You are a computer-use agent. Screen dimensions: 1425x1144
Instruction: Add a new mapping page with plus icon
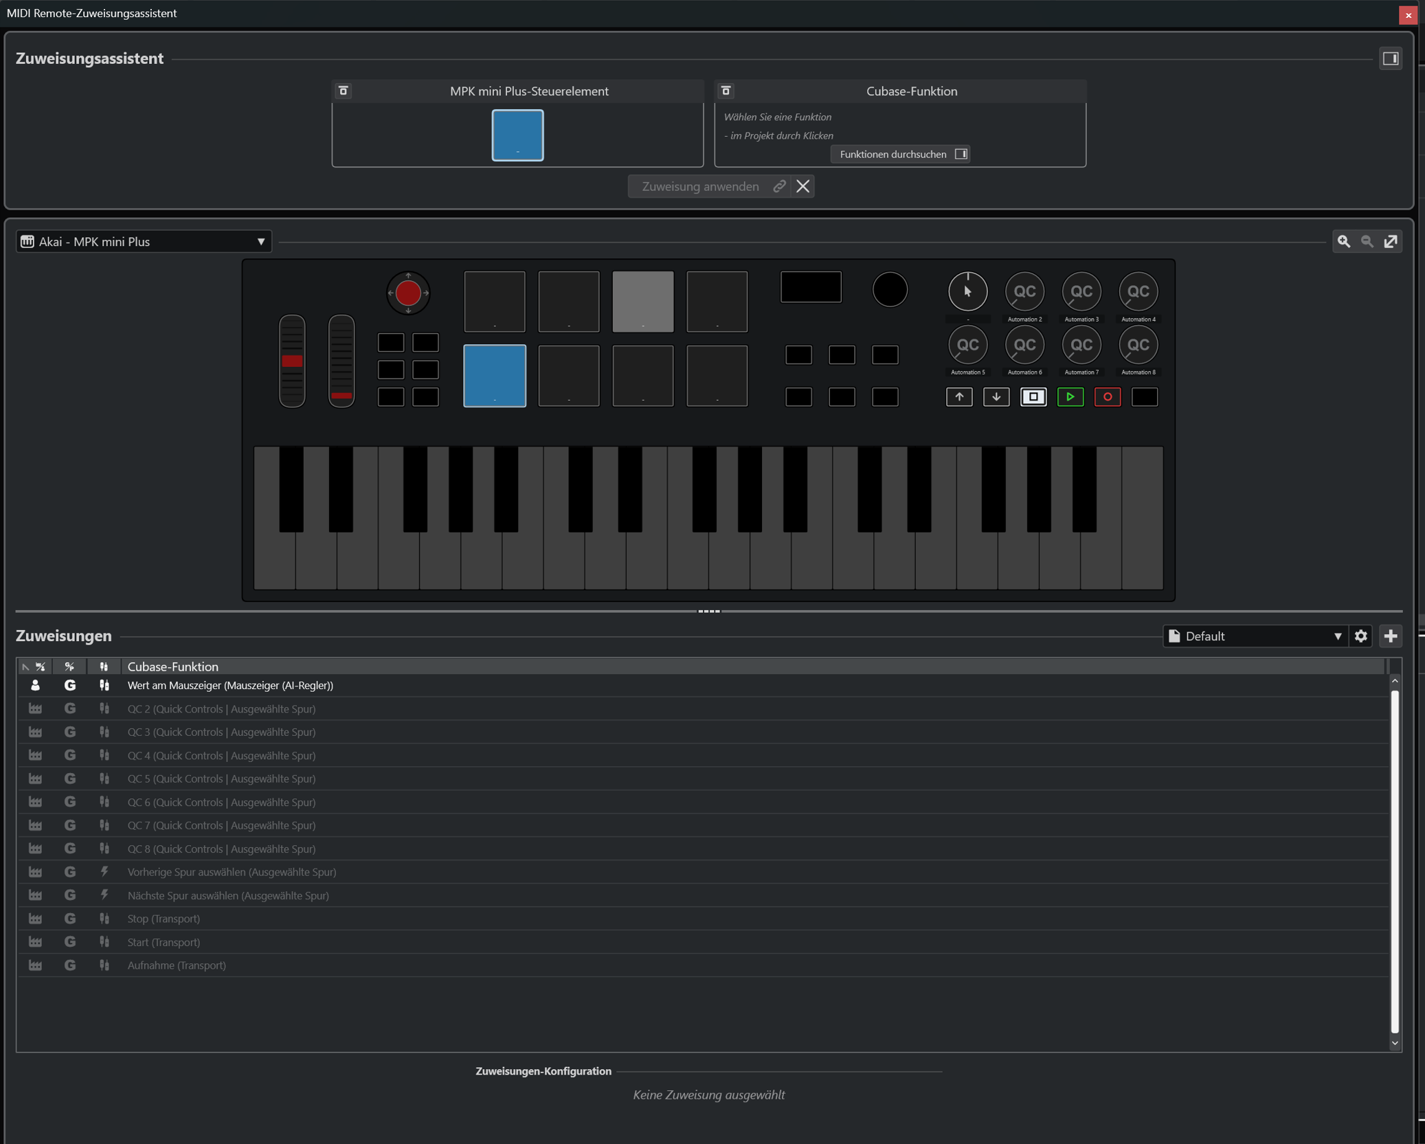click(1391, 636)
